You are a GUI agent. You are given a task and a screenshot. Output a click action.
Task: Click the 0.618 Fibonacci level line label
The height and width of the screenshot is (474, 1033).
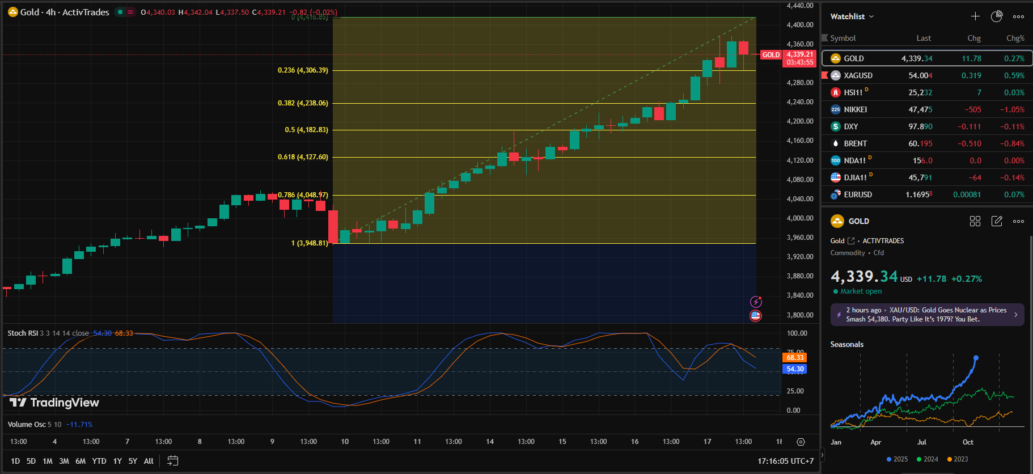(303, 157)
